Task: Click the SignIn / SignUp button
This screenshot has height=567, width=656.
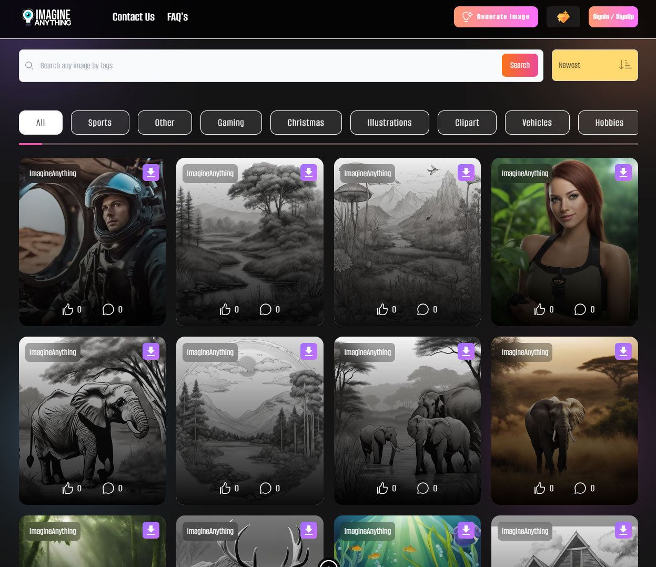Action: coord(613,17)
